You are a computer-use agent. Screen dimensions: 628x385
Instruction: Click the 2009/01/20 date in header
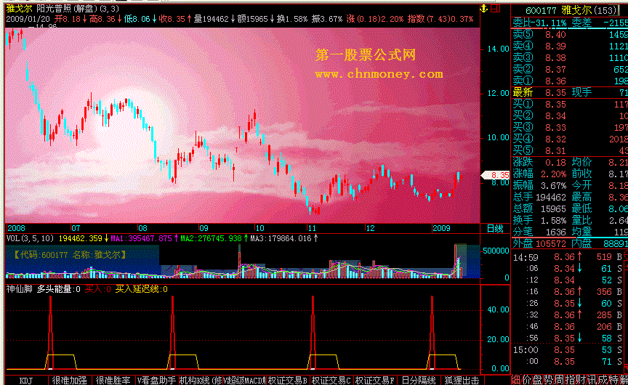pyautogui.click(x=28, y=19)
